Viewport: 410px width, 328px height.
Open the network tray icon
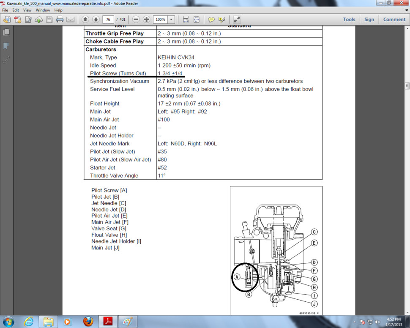(370, 322)
